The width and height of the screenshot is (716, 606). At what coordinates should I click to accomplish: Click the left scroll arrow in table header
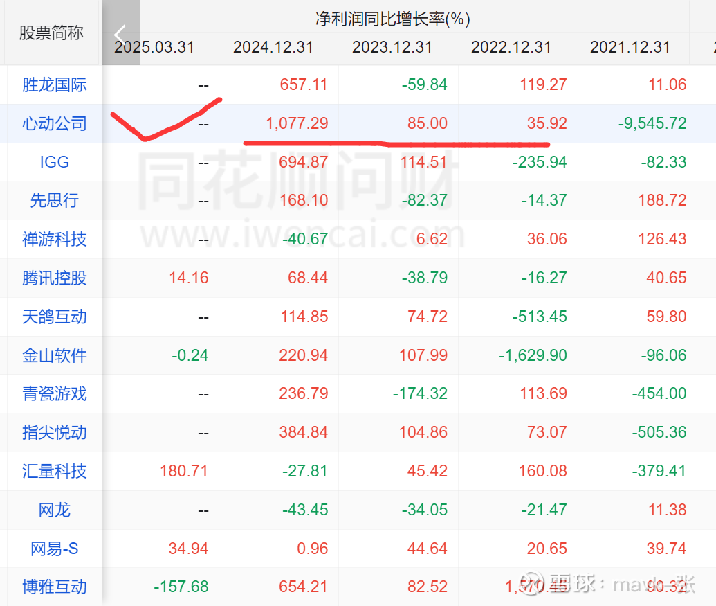(x=120, y=33)
